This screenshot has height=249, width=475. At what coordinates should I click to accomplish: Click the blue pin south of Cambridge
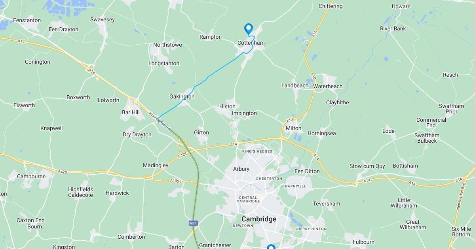[x=271, y=247]
